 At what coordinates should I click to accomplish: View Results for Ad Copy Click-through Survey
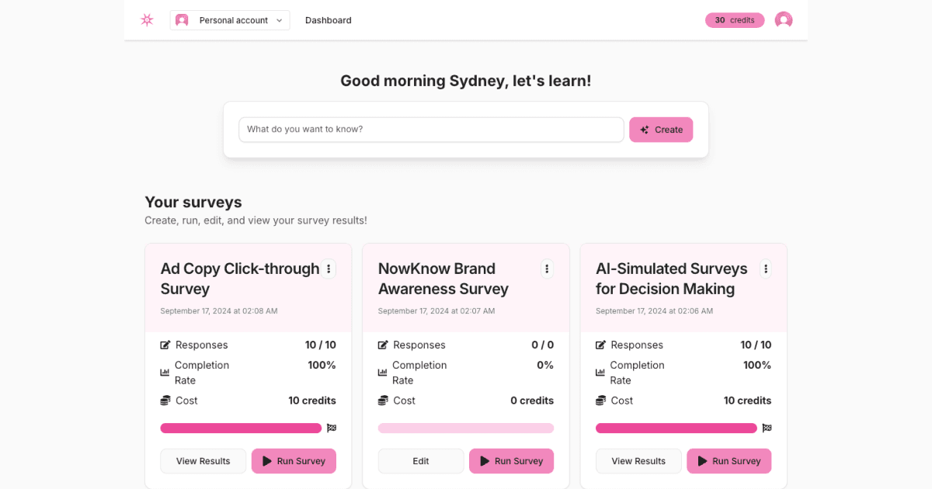tap(203, 461)
